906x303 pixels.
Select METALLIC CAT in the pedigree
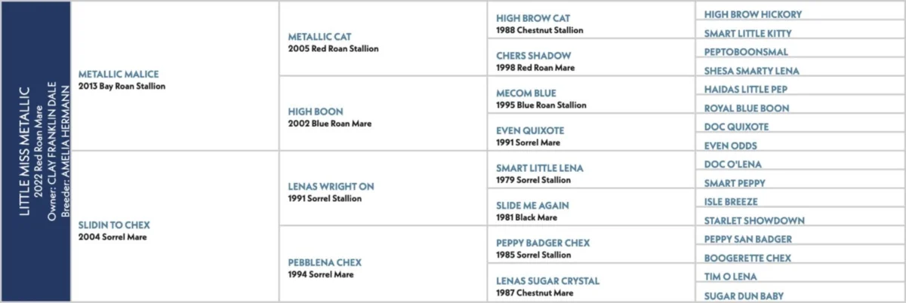click(319, 36)
